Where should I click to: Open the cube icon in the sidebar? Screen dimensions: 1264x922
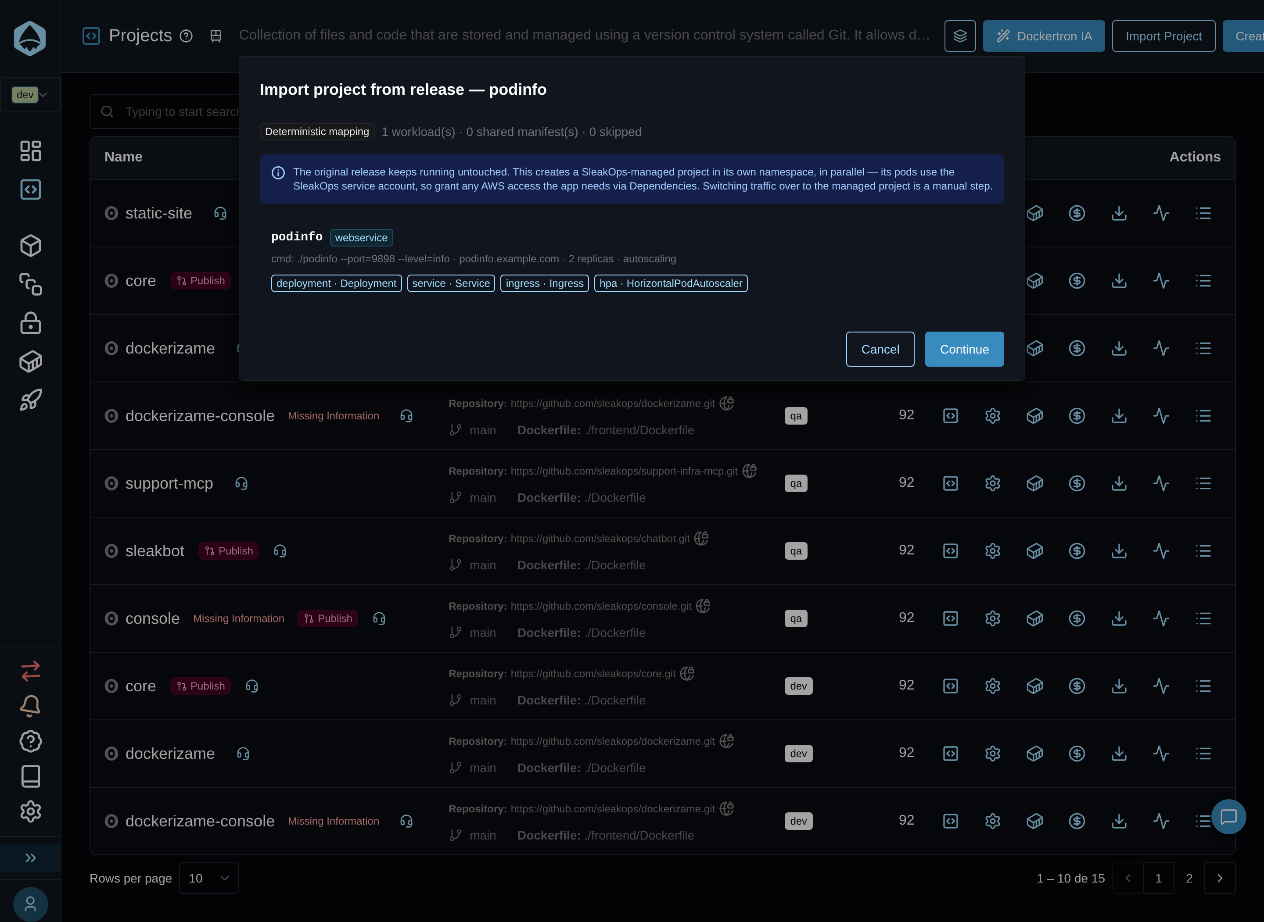(x=30, y=246)
